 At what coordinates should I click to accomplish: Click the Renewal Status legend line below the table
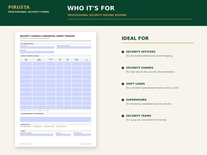[34, 111]
